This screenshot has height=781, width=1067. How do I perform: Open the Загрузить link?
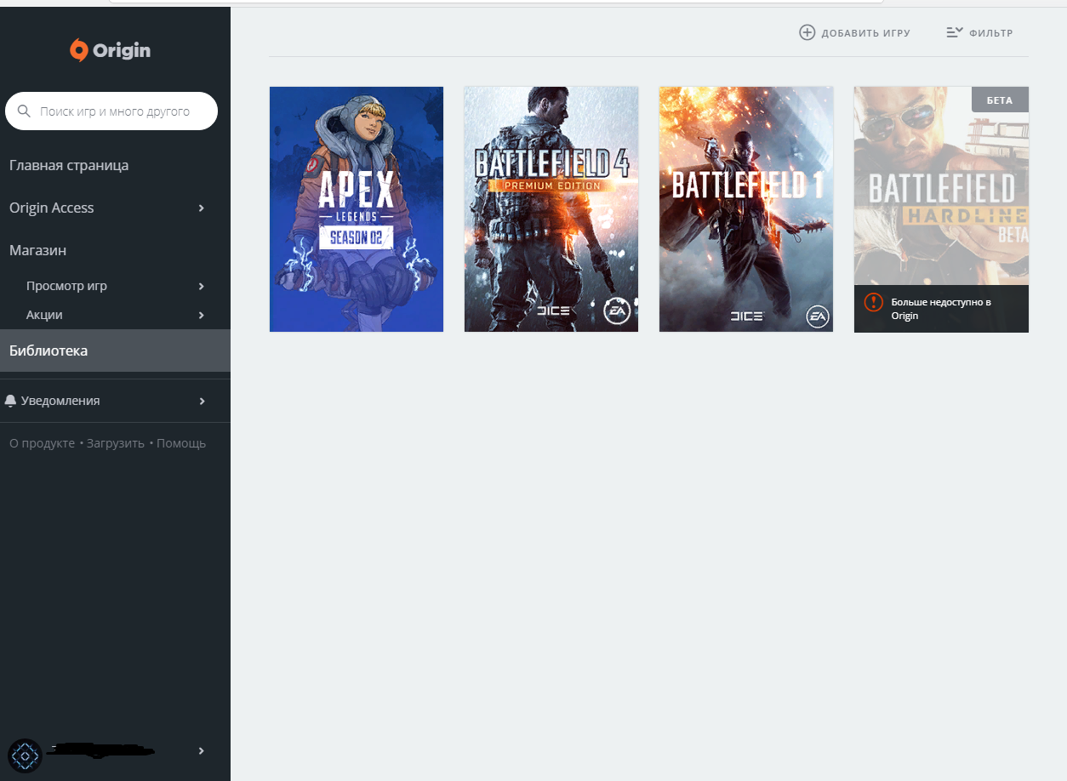tap(115, 443)
